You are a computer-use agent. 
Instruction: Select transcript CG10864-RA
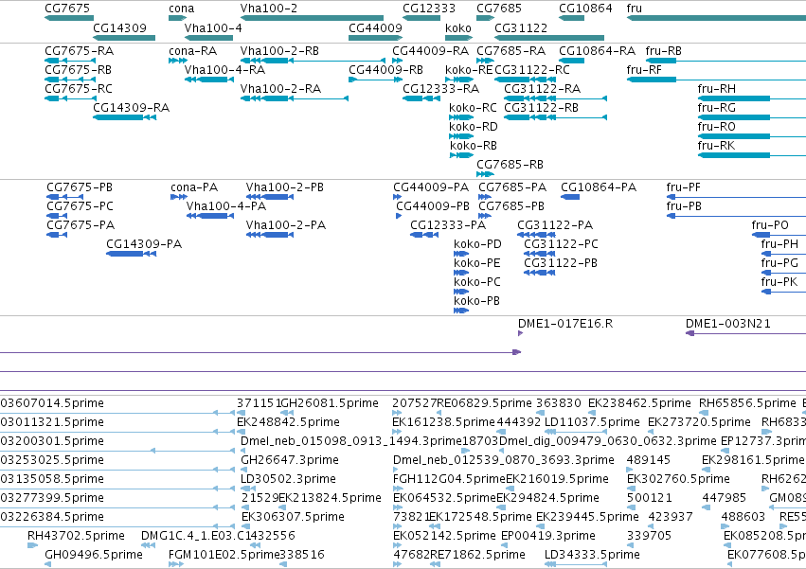click(x=598, y=51)
